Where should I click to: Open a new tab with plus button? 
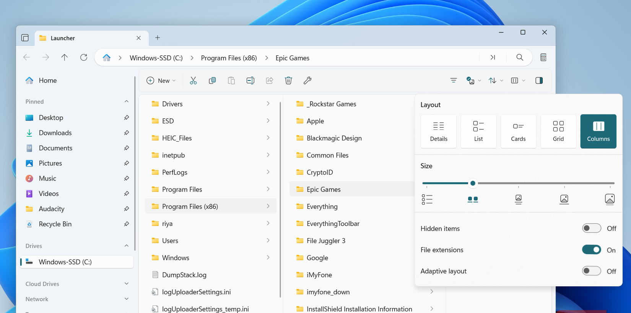click(x=158, y=38)
